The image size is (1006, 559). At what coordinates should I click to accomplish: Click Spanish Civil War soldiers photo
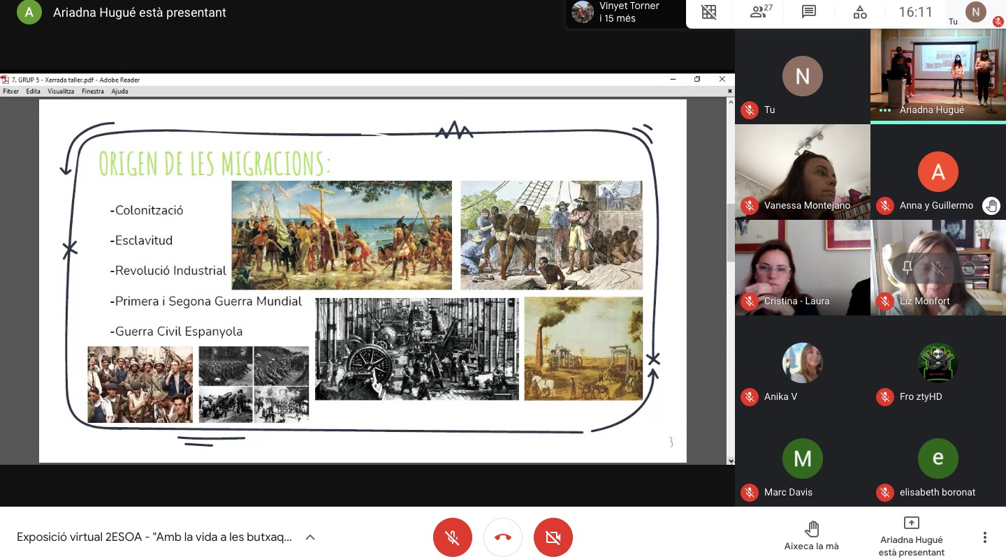[x=140, y=385]
